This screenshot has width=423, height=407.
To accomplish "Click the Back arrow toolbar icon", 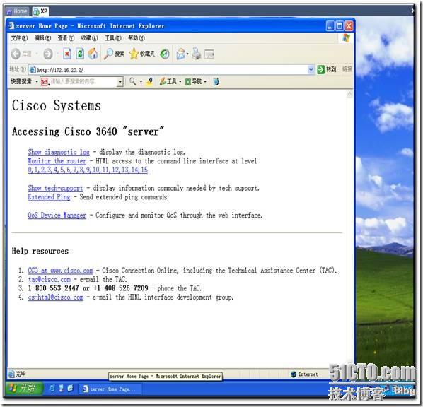I will 16,54.
